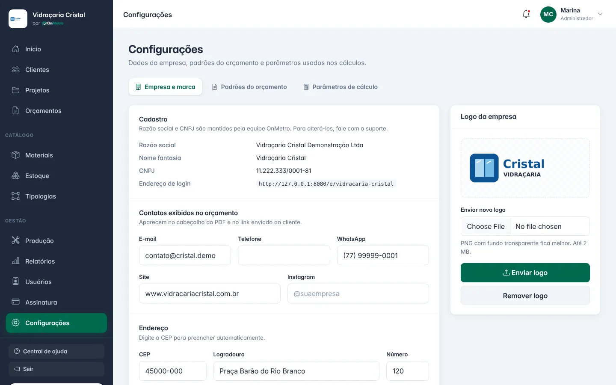This screenshot has height=385, width=616.
Task: Click the Remover logo button
Action: pos(525,296)
